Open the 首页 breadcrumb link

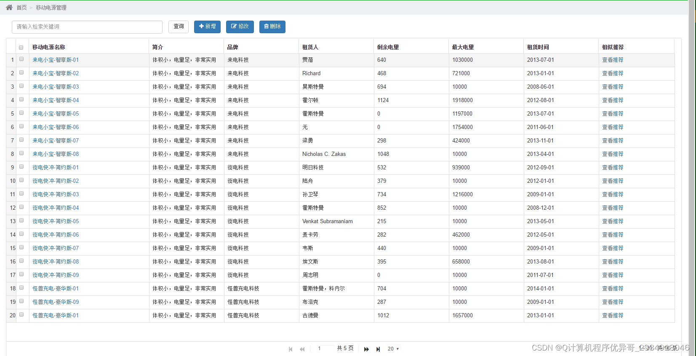[x=21, y=8]
